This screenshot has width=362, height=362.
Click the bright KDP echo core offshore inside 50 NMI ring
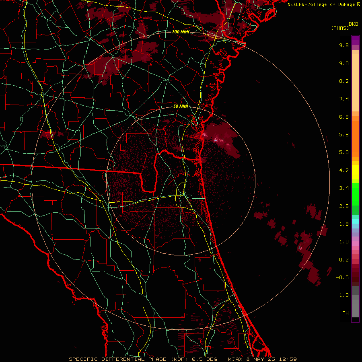click(x=216, y=140)
